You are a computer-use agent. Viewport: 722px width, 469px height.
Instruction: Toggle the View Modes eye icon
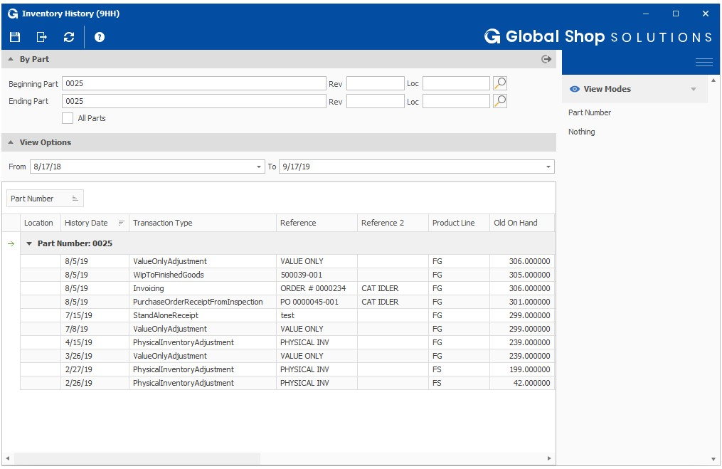click(x=575, y=89)
